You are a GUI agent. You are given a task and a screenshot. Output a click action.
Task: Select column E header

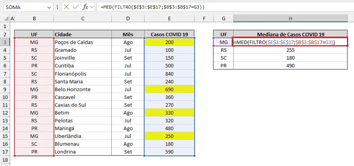tap(169, 19)
